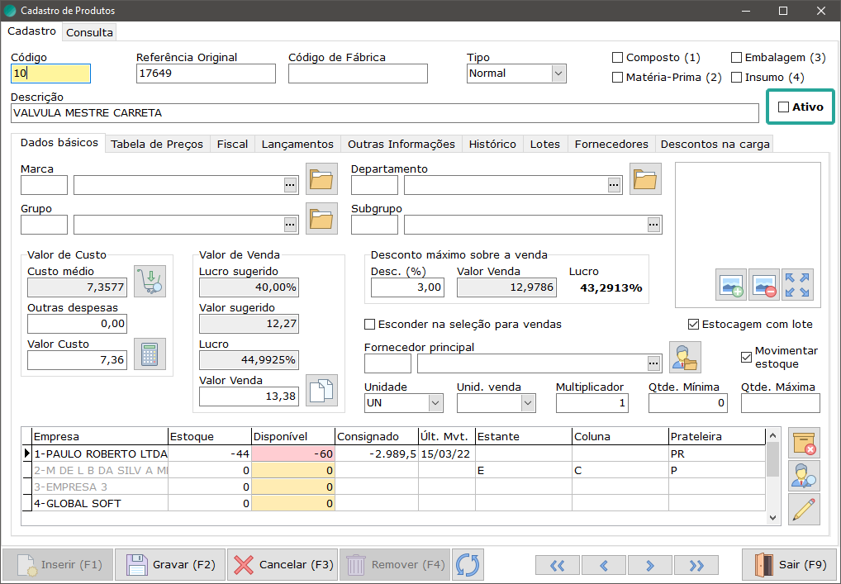
Task: Remove the product image with the minus icon
Action: [764, 285]
